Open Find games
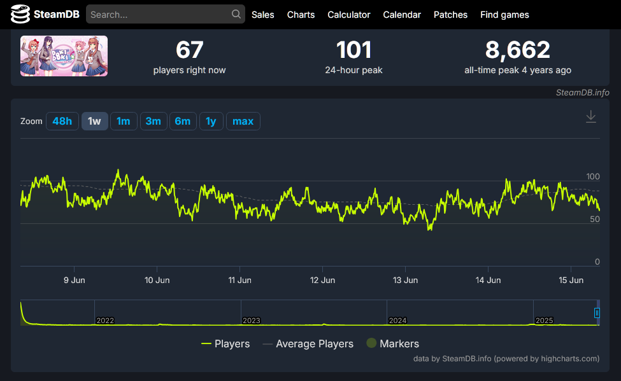 tap(504, 15)
